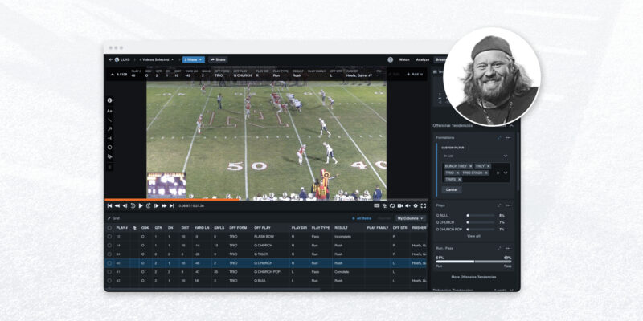
Task: Open the 3 filters dropdown
Action: point(193,59)
